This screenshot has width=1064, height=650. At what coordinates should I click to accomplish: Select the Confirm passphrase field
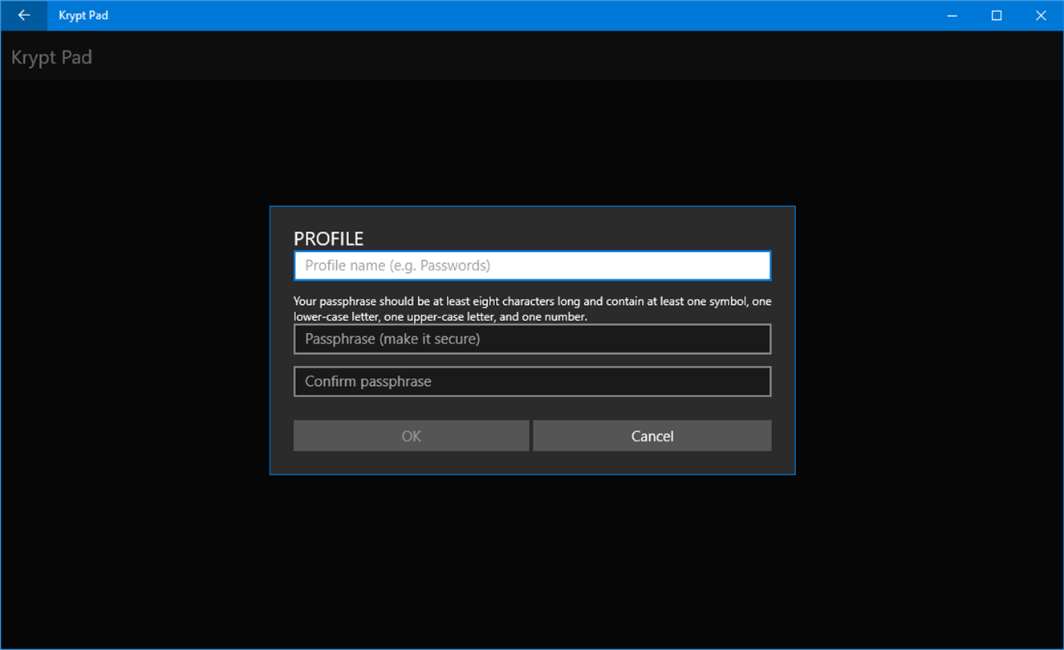coord(532,381)
